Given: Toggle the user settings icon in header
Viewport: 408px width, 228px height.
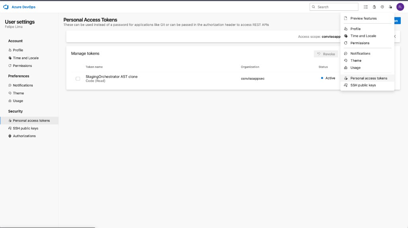Looking at the screenshot, I should 390,7.
